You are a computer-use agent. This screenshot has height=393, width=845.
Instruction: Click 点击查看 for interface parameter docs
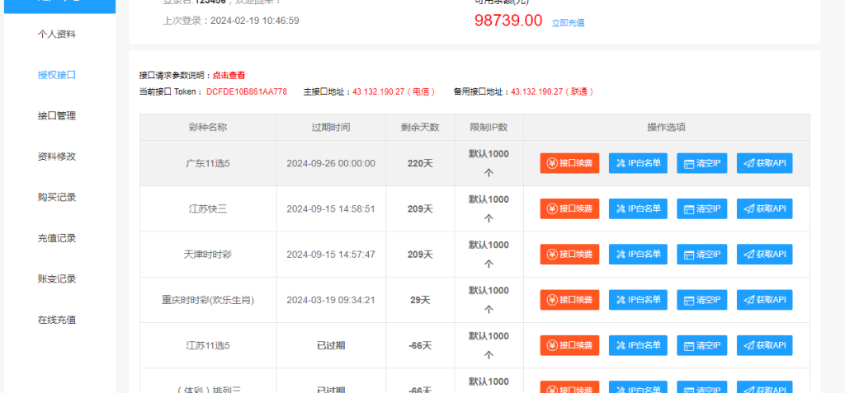[x=229, y=75]
